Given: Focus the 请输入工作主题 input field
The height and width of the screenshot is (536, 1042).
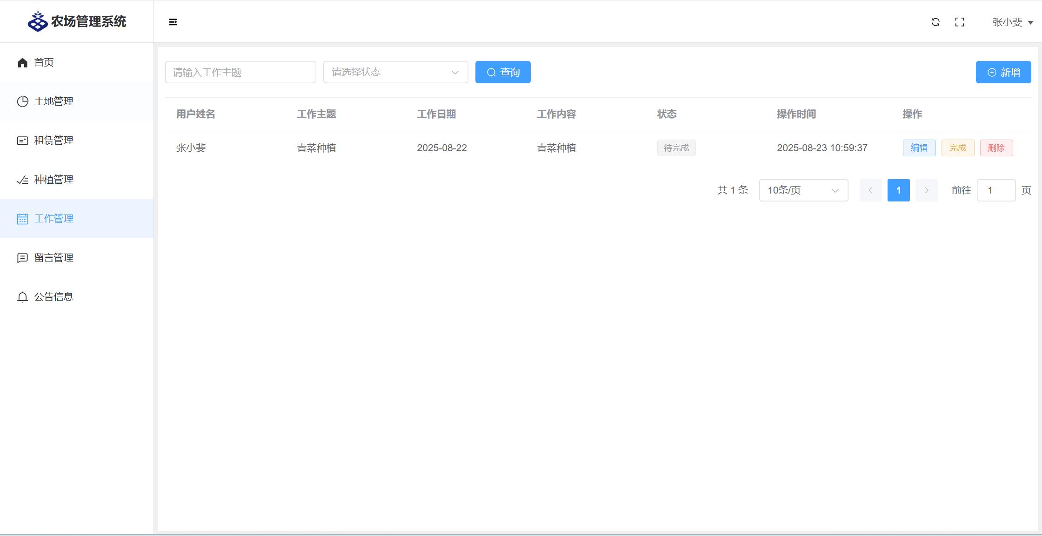Looking at the screenshot, I should coord(240,72).
